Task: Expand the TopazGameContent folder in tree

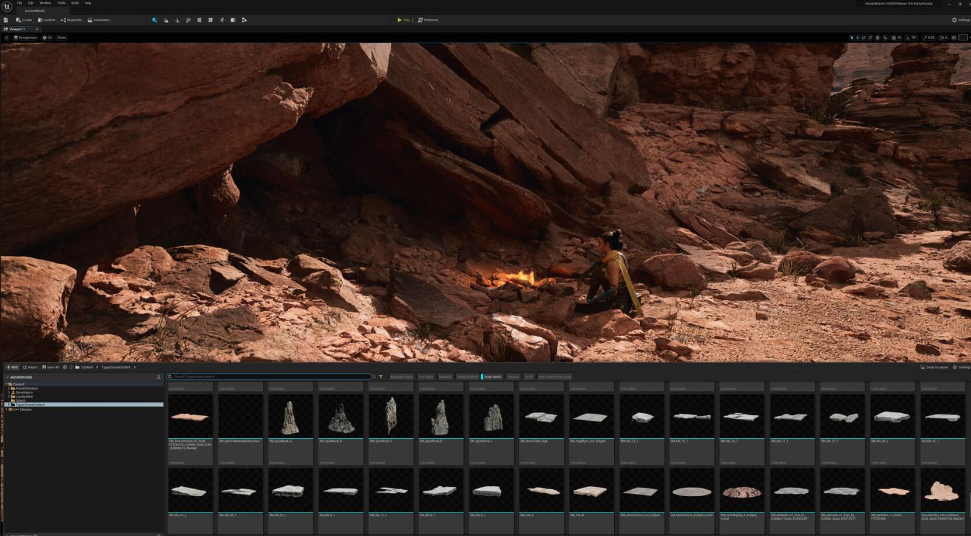Action: 8,404
